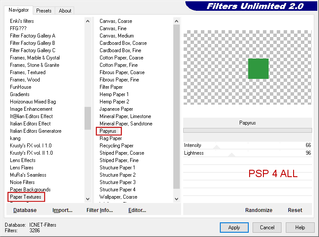
Task: Choose the Papyrus filter
Action: pos(108,131)
